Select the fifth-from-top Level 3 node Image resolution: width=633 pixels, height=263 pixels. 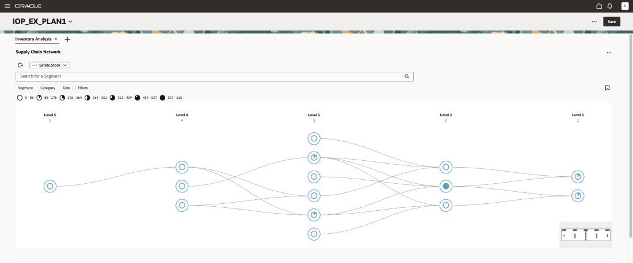[314, 215]
